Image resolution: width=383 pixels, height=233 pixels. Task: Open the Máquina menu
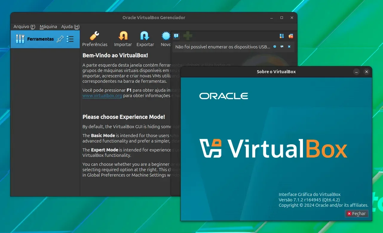click(48, 27)
